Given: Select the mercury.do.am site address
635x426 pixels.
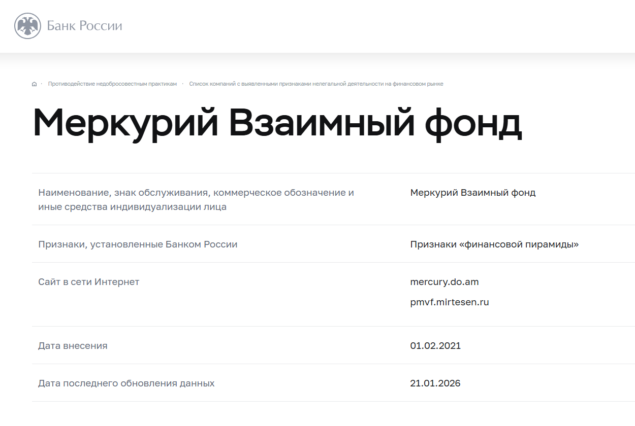Looking at the screenshot, I should 444,282.
